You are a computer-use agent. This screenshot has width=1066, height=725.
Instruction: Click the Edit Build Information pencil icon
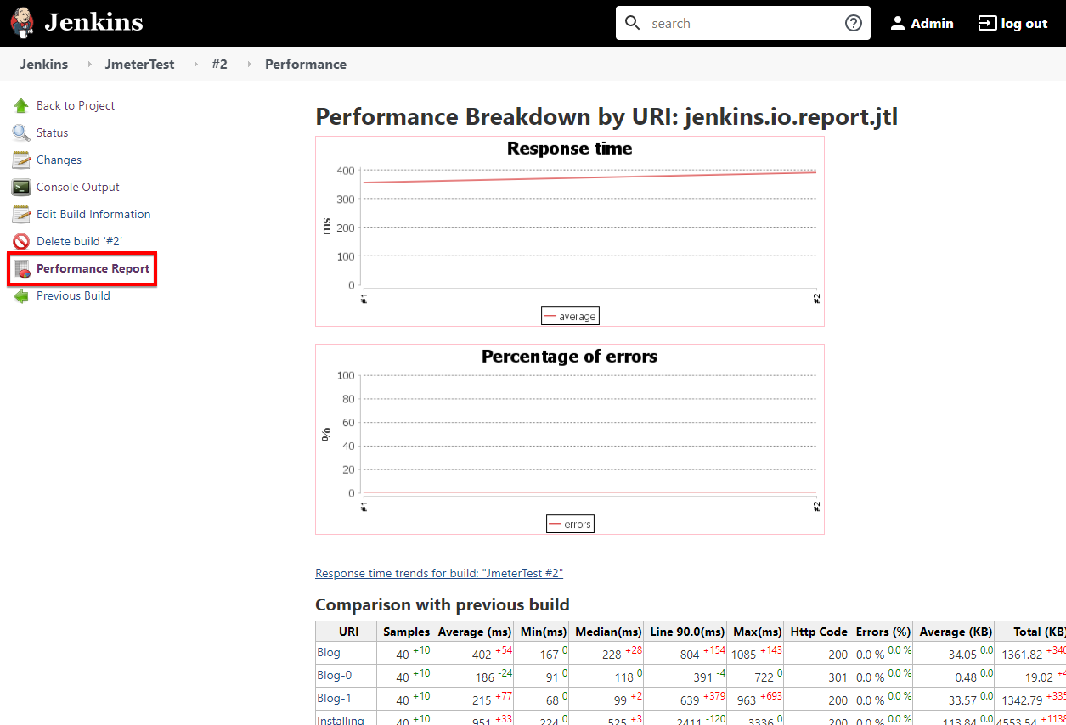[x=20, y=213]
